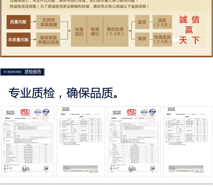Click the 非质量问题 box in the flowchart
This screenshot has height=187, width=213.
pos(18,40)
